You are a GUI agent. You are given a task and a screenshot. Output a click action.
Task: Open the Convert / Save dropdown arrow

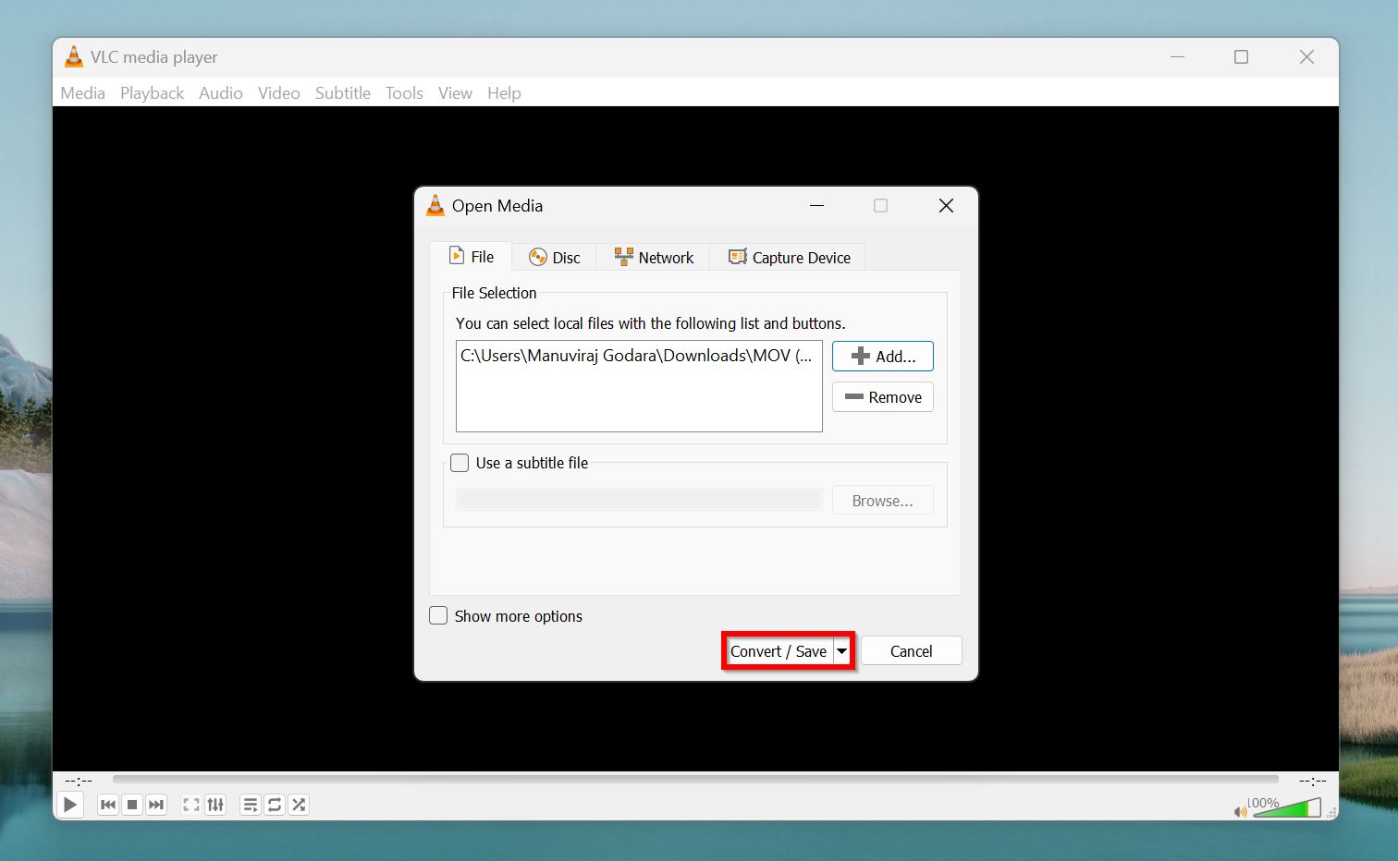[842, 650]
